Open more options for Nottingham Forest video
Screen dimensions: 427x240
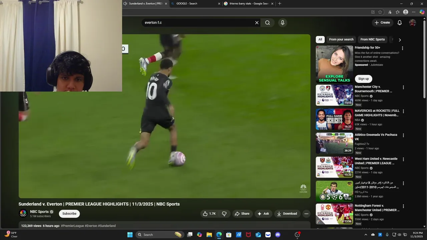(x=403, y=206)
